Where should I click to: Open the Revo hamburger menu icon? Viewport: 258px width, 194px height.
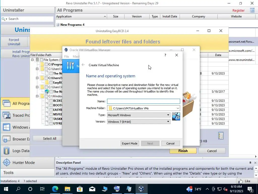[252, 10]
